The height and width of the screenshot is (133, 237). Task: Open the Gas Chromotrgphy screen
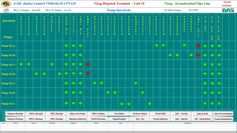tap(223, 114)
